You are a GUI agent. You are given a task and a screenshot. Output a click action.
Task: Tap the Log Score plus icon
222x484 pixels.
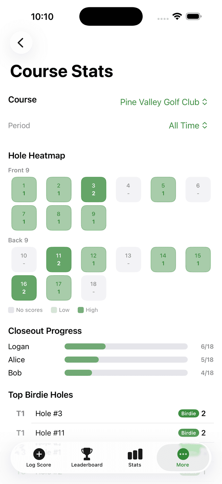(39, 454)
